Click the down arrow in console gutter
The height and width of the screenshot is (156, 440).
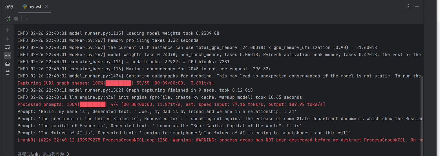point(8,39)
